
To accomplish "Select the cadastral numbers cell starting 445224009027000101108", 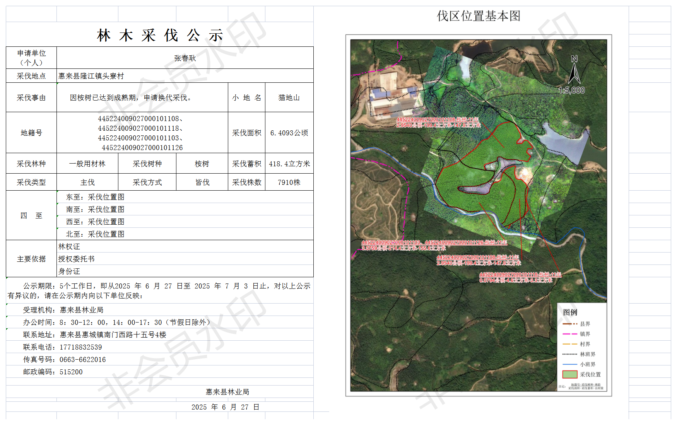I will tap(142, 133).
